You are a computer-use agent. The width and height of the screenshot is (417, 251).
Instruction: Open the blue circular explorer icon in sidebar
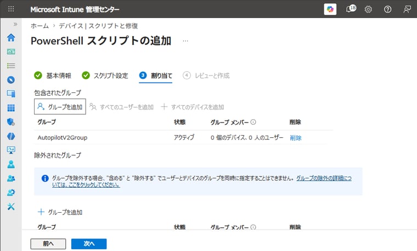(11, 80)
